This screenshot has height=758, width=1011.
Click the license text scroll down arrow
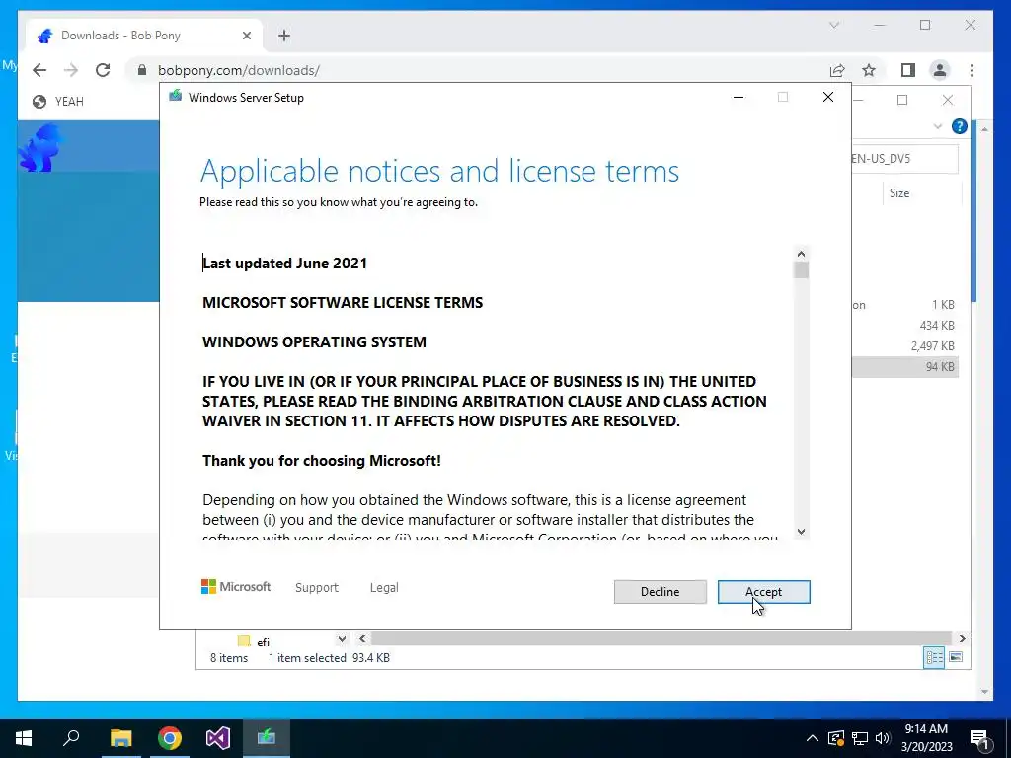click(801, 532)
